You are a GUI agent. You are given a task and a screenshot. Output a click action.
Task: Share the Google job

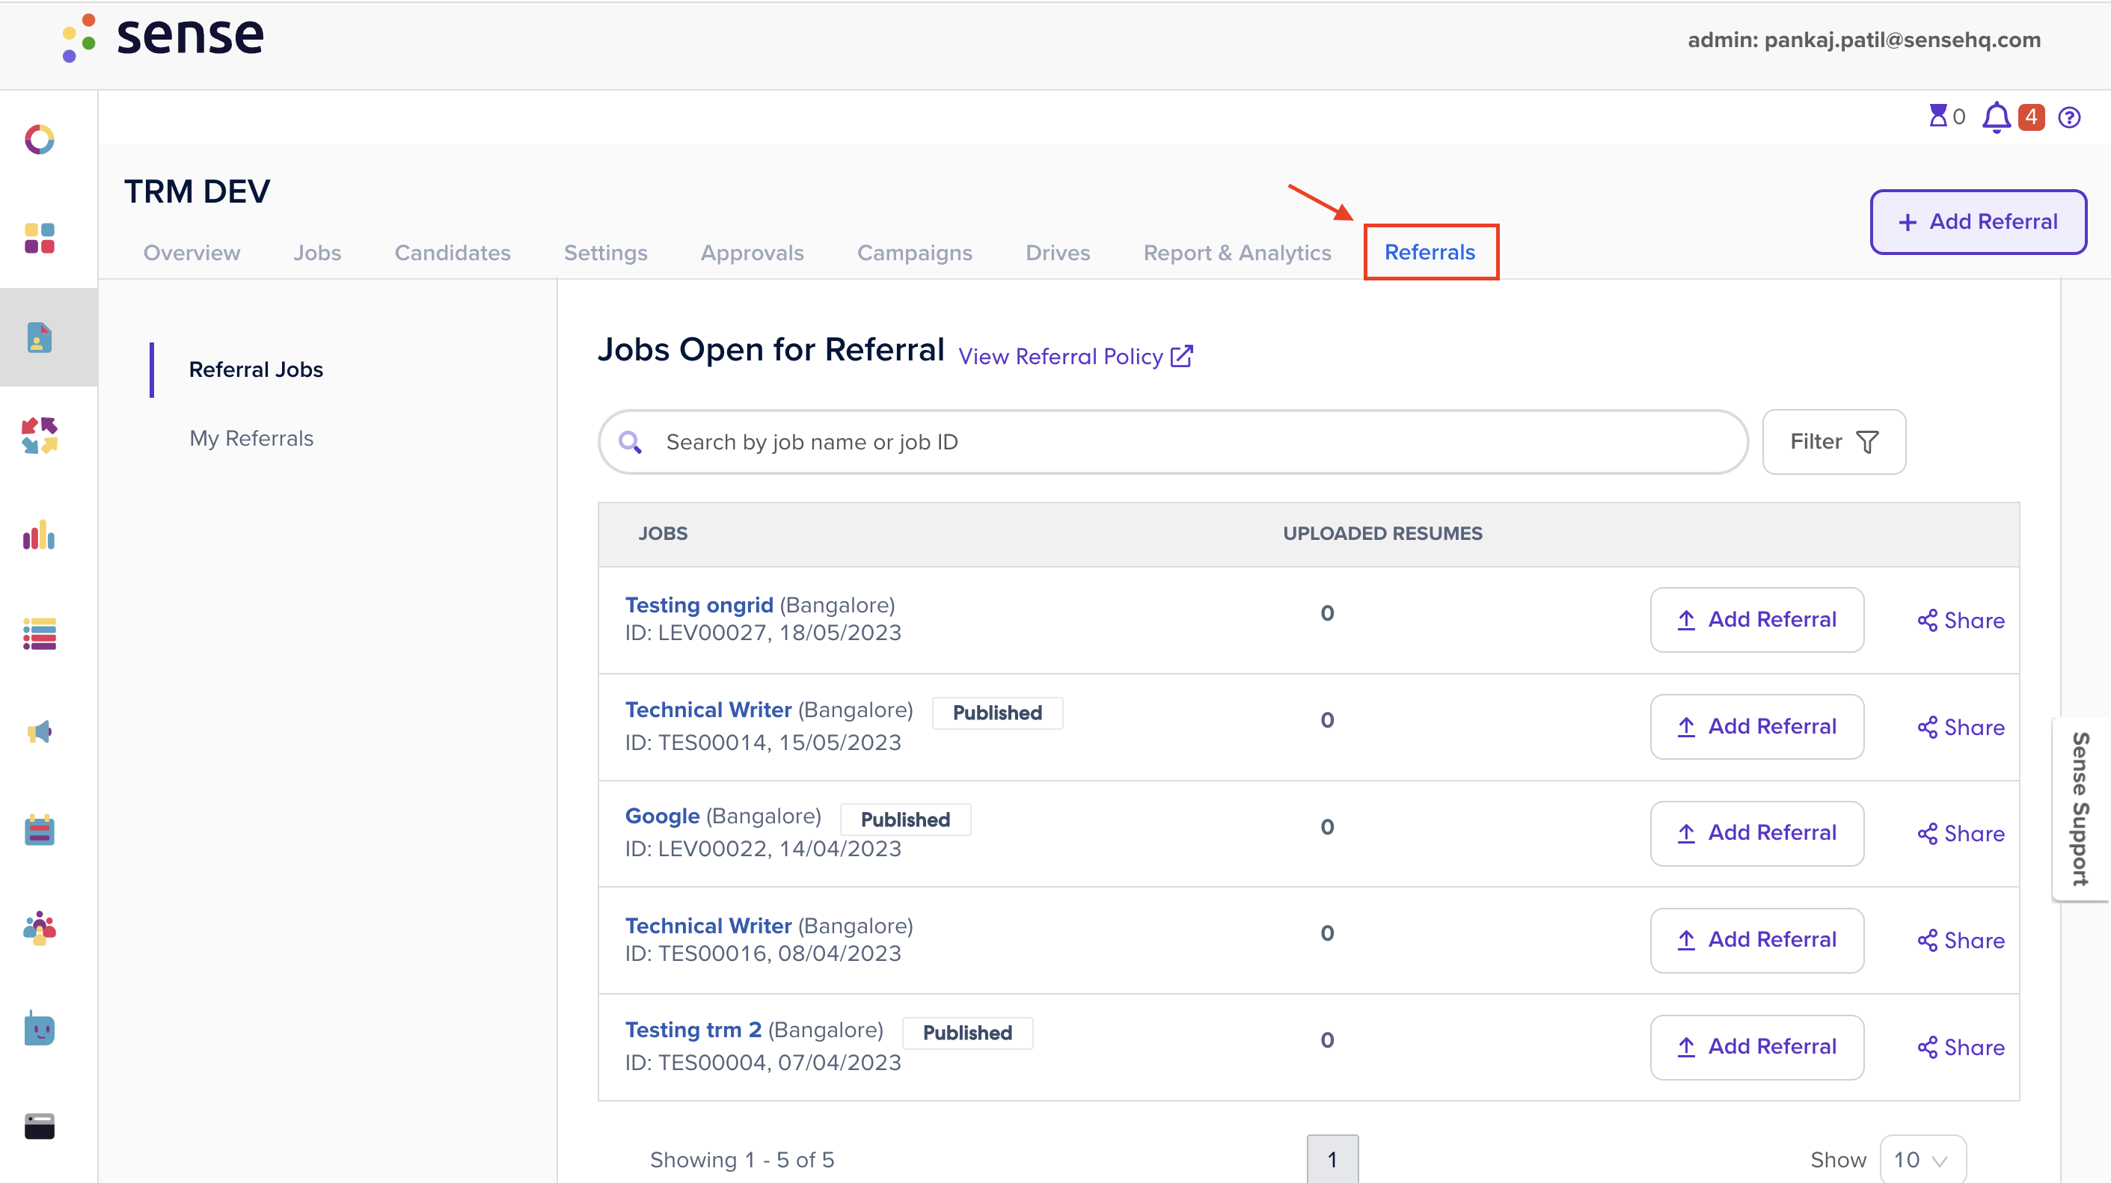[1961, 834]
